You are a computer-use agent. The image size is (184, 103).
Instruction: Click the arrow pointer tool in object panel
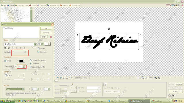pos(105,84)
